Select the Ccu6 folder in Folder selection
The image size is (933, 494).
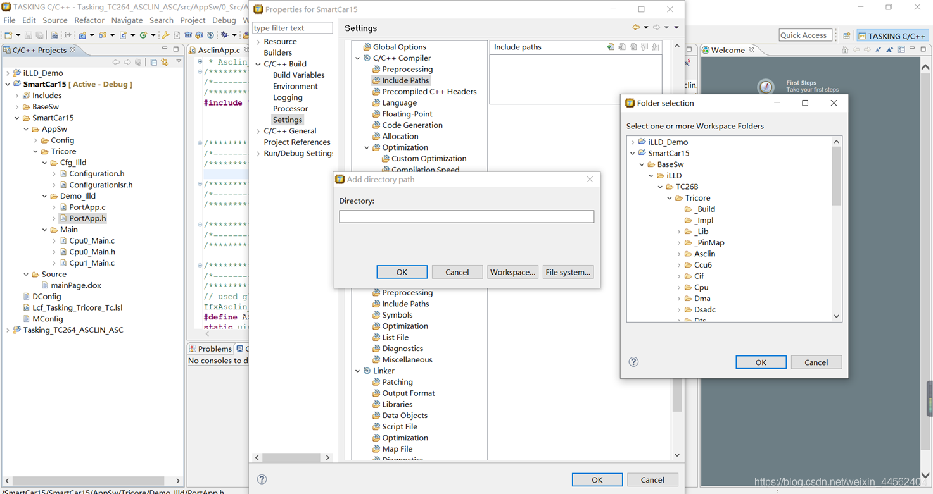pyautogui.click(x=702, y=265)
